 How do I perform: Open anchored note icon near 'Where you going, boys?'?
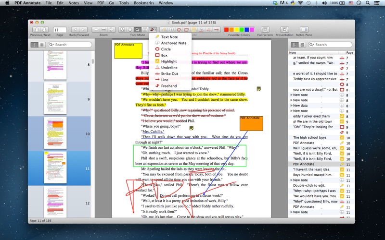pos(191,128)
